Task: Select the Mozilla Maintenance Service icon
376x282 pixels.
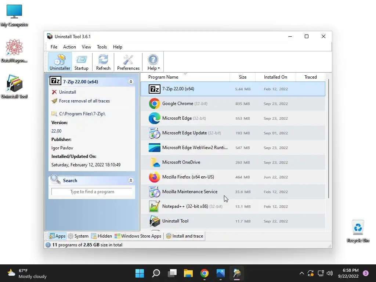Action: coord(155,192)
